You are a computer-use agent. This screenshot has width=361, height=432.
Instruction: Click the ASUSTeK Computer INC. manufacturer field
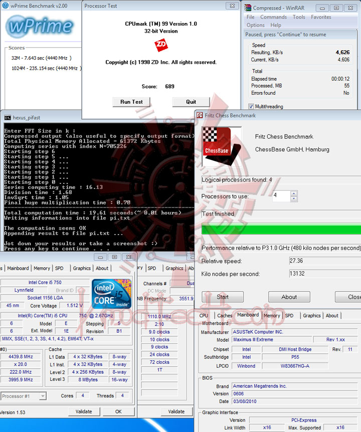click(295, 332)
